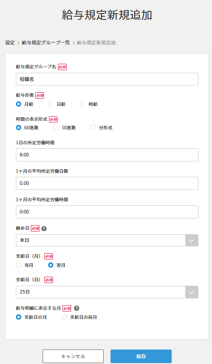The width and height of the screenshot is (212, 364).
Task: Select the 時給 salary type option
Action: coord(83,104)
